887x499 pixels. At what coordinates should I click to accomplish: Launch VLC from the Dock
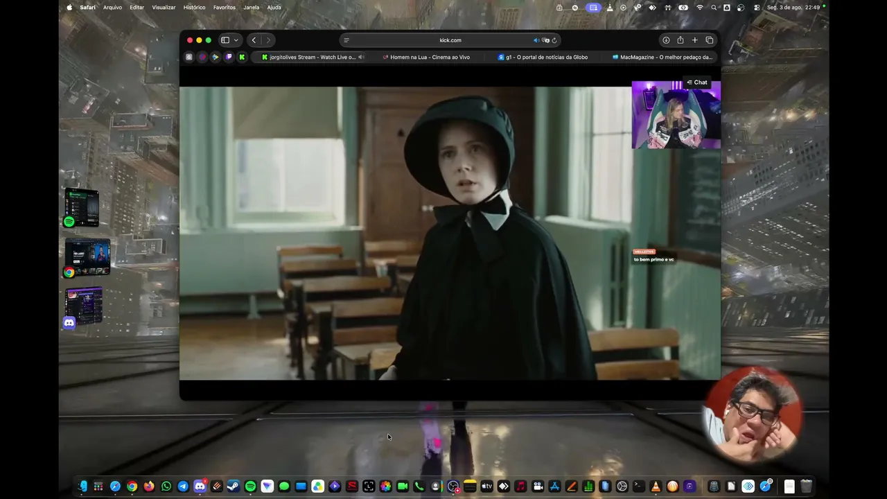(x=656, y=487)
